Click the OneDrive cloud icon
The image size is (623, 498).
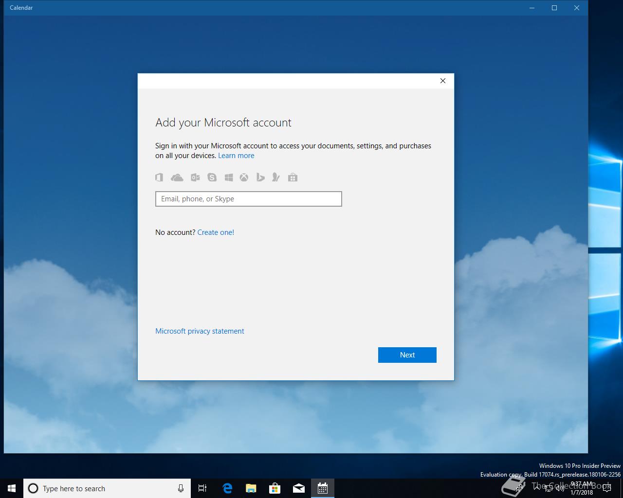177,178
